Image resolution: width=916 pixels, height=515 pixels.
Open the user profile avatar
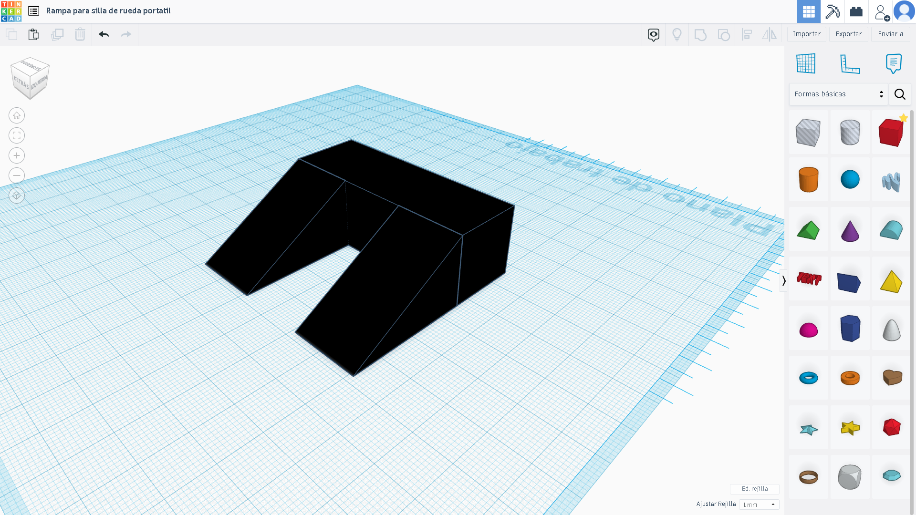pos(904,11)
